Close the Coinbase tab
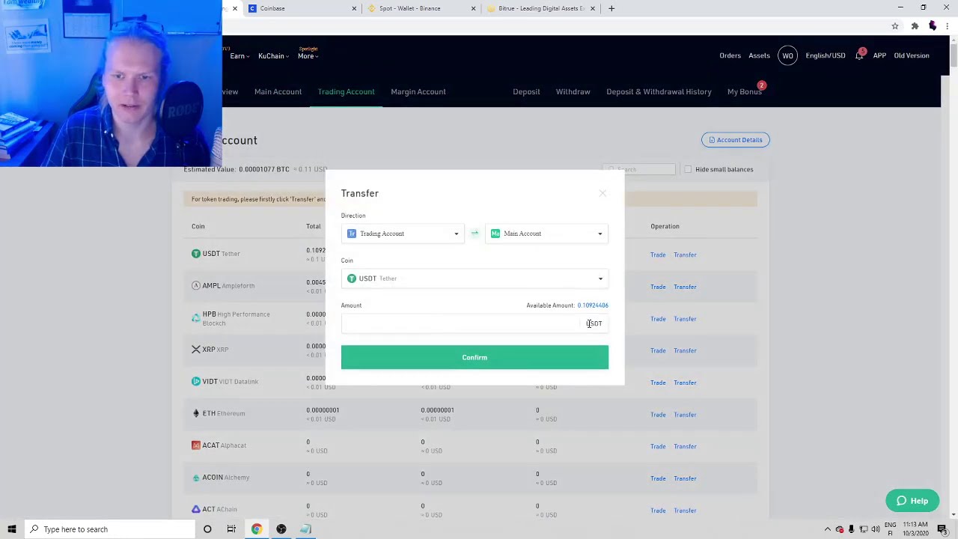Screen dimensions: 958x539 (354, 8)
